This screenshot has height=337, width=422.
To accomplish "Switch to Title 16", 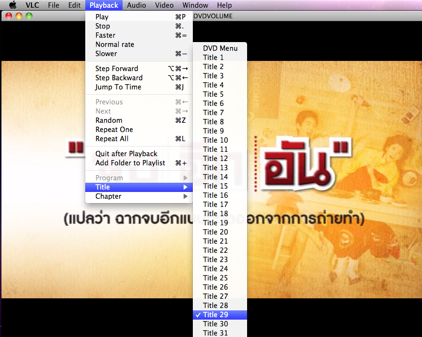I will pos(220,195).
